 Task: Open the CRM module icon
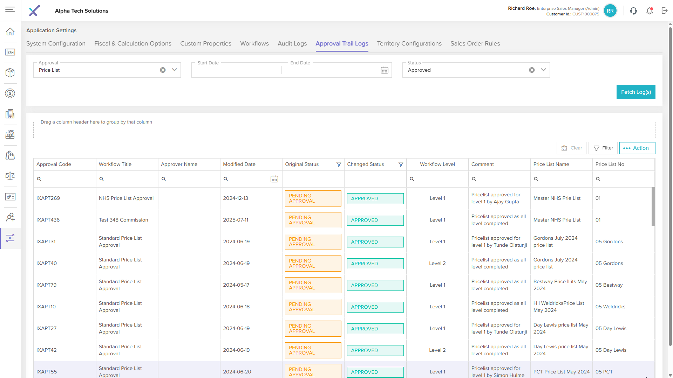coord(10,52)
